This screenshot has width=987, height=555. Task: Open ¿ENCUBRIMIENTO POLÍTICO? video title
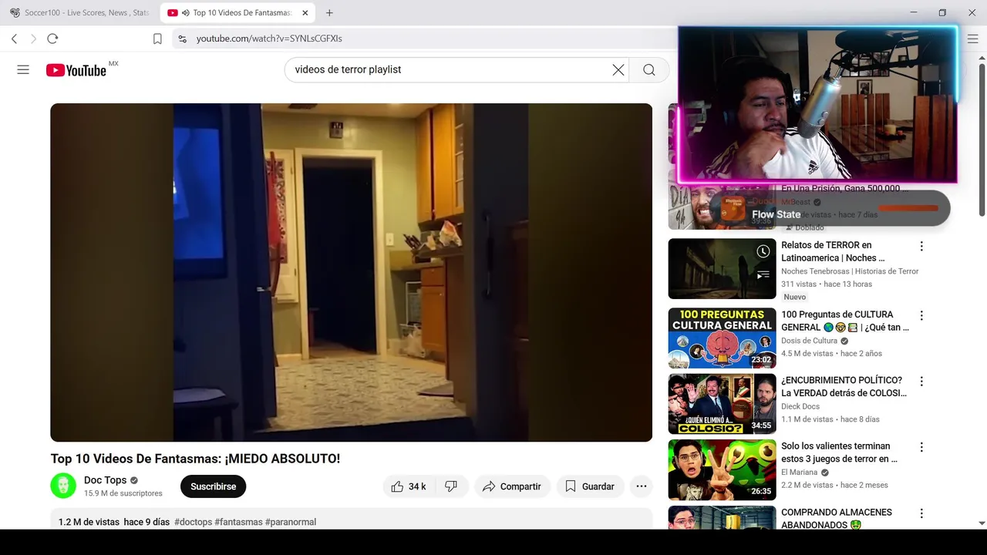click(x=844, y=387)
